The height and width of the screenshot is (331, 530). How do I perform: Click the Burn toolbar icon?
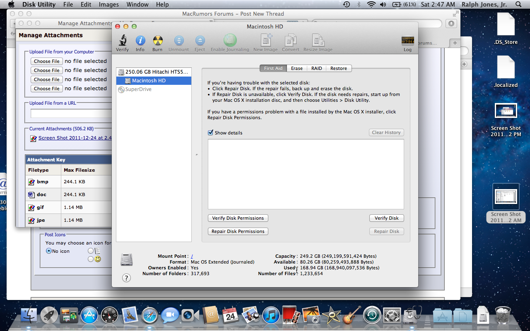coord(157,41)
